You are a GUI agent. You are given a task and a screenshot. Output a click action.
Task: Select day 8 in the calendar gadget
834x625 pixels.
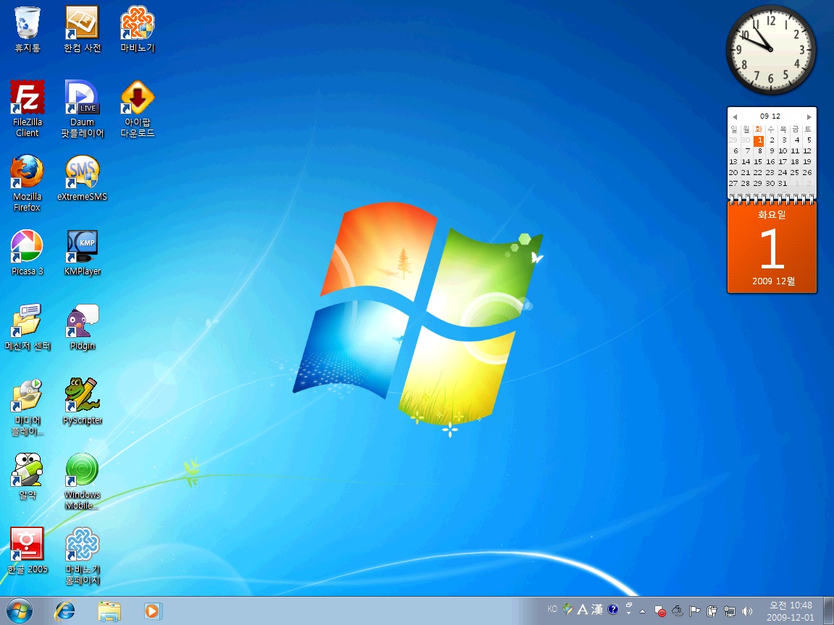point(759,151)
